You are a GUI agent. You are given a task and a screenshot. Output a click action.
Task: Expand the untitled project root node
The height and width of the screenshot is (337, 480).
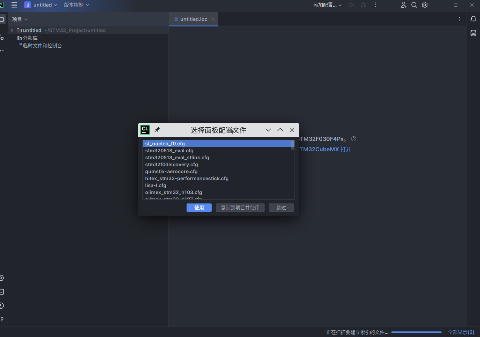pyautogui.click(x=12, y=30)
